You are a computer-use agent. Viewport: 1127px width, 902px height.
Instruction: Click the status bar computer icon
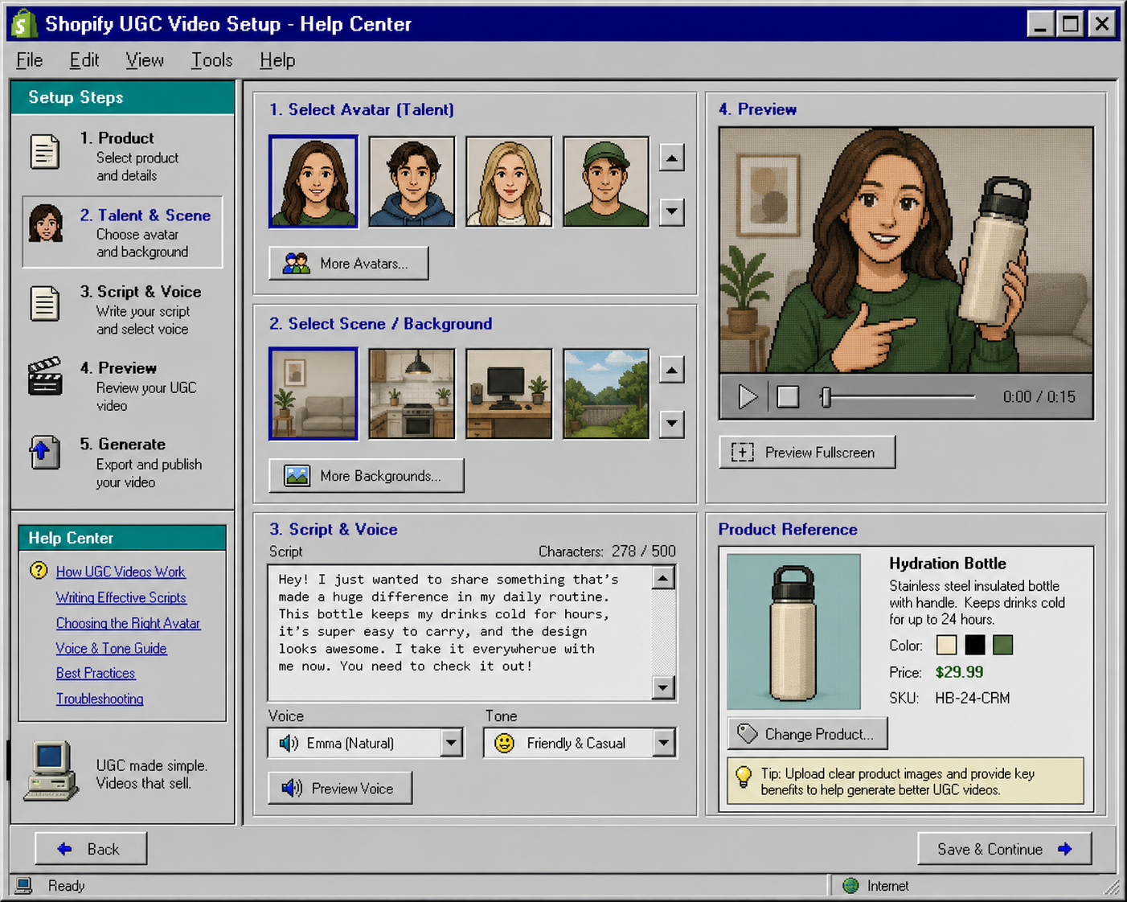(24, 886)
